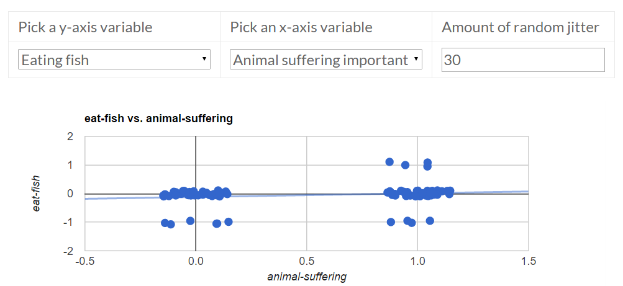
Task: Click the y-axis tick label 0
Action: (71, 194)
